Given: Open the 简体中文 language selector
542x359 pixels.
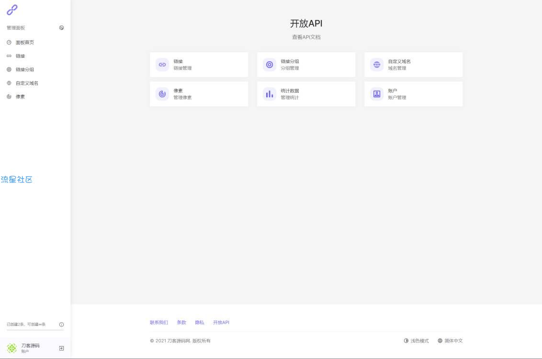Looking at the screenshot, I should 450,341.
